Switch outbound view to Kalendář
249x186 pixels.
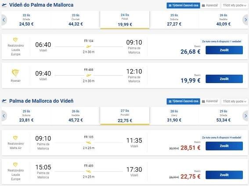(x=210, y=5)
